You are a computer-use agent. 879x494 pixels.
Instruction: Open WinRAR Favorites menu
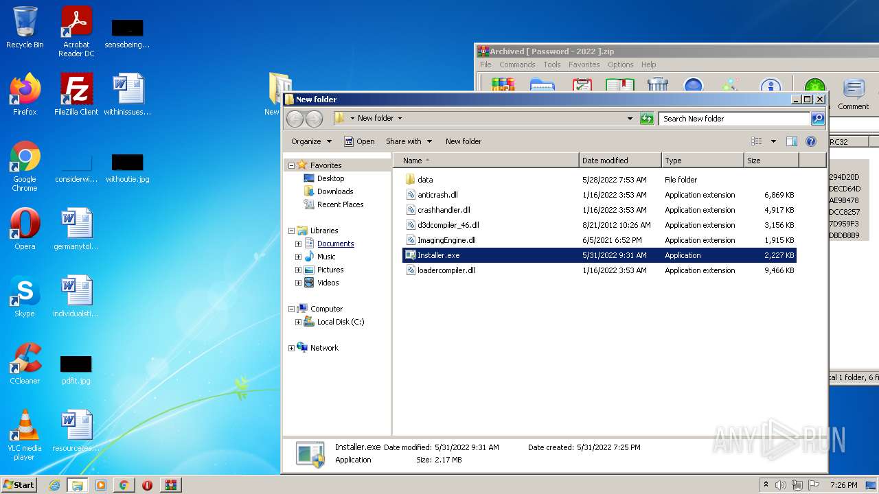[x=584, y=64]
